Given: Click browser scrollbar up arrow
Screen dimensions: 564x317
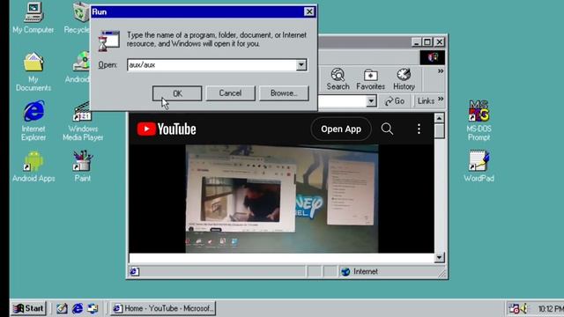Looking at the screenshot, I should 439,118.
